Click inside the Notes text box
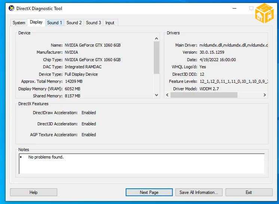 141,164
